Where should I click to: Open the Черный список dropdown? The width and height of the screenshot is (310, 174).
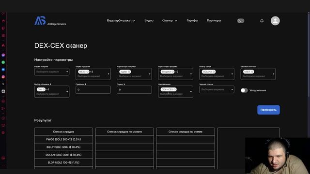(x=217, y=89)
